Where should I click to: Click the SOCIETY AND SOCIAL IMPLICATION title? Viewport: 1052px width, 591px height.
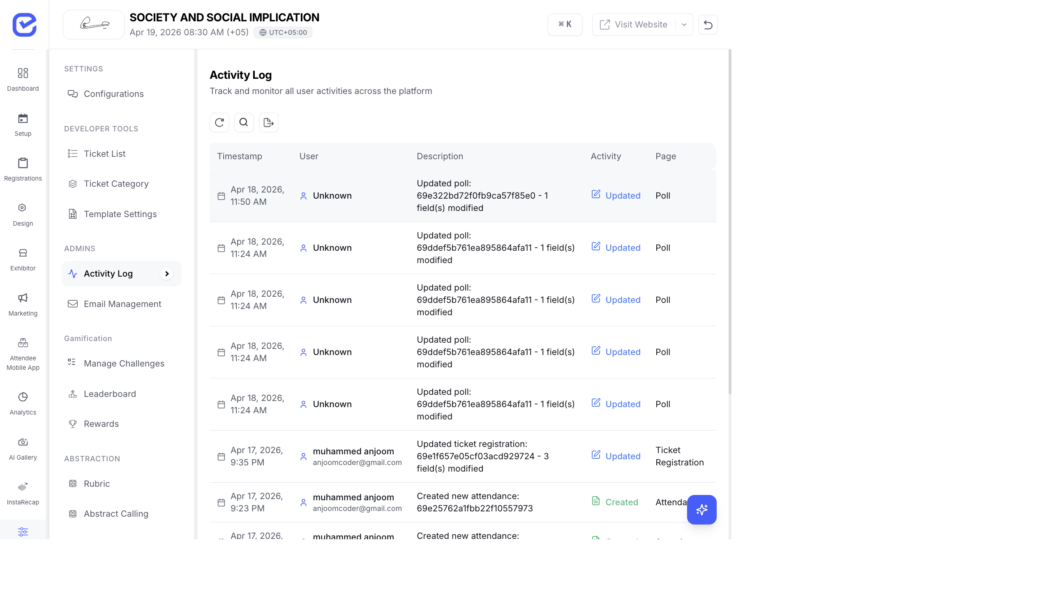click(224, 17)
